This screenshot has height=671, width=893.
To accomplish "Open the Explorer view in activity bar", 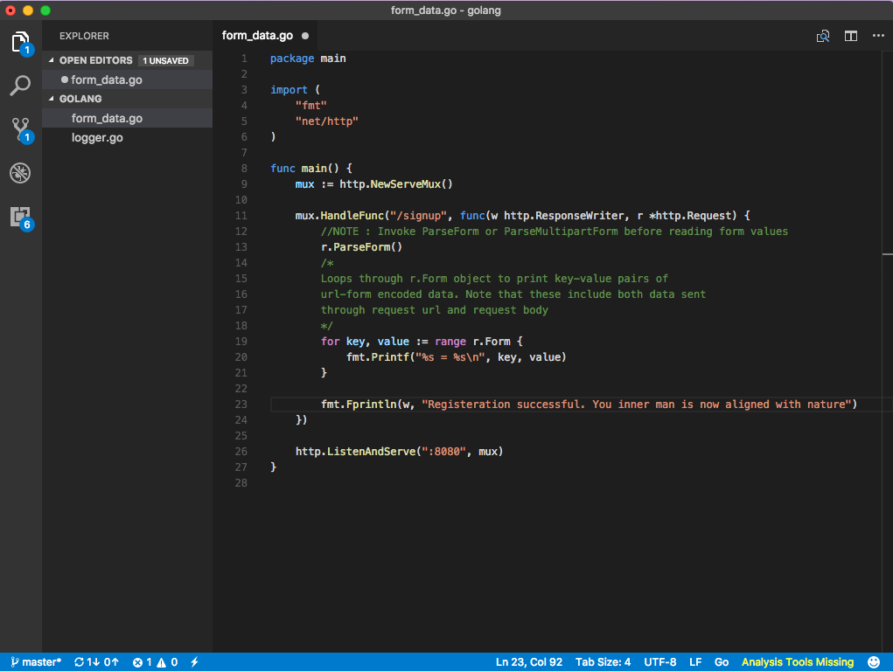I will 20,42.
